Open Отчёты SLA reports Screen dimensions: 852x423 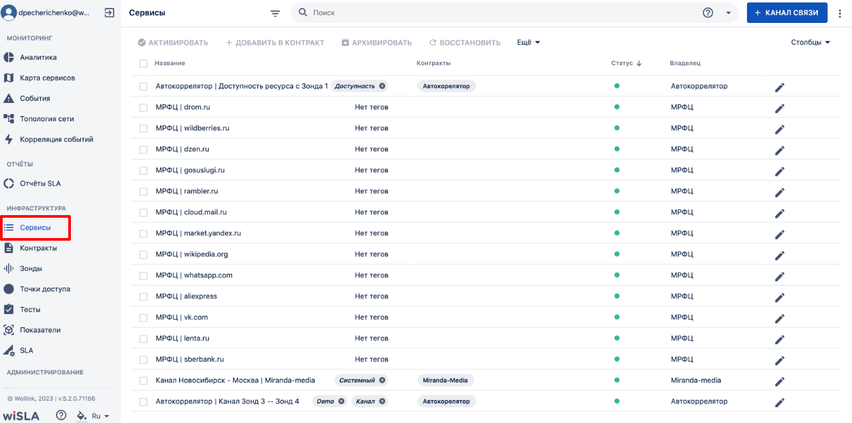pyautogui.click(x=40, y=184)
